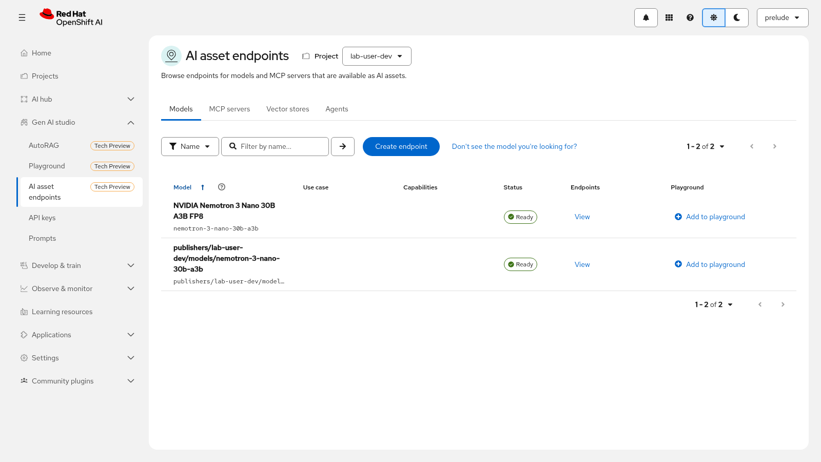This screenshot has width=821, height=462.
Task: Add NVIDIA Nemotron 3 Nano to playground
Action: [x=710, y=217]
